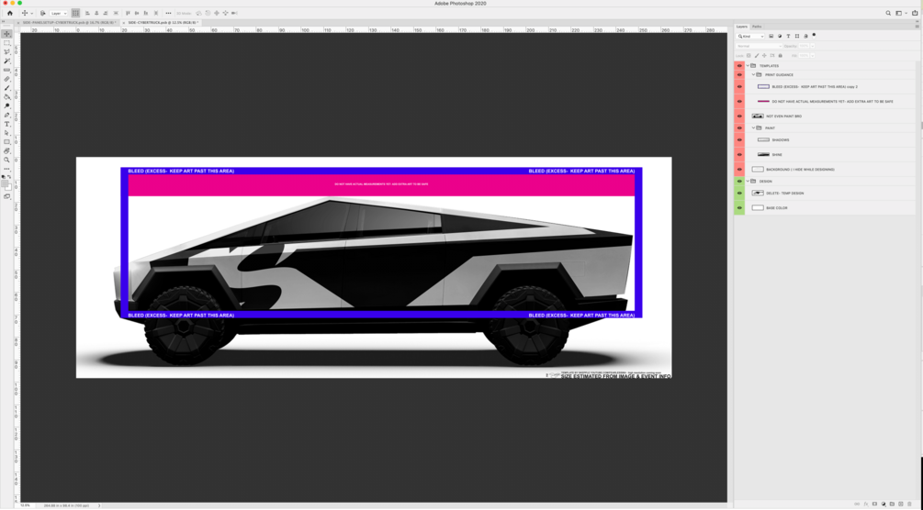
Task: Click the Home icon in options bar
Action: click(x=9, y=13)
